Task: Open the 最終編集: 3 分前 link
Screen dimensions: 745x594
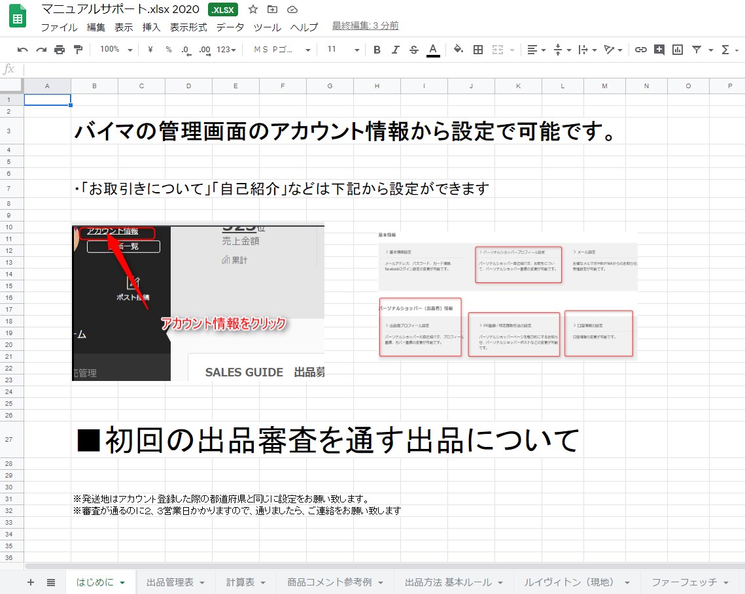Action: point(365,25)
